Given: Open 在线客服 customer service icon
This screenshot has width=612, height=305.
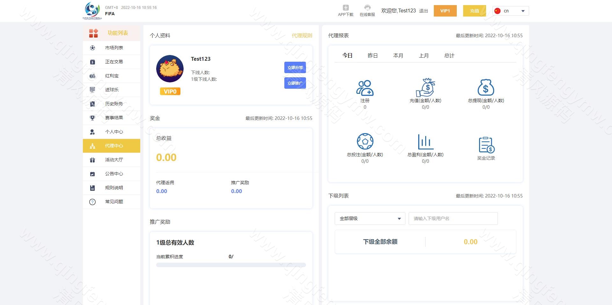Looking at the screenshot, I should (x=367, y=8).
